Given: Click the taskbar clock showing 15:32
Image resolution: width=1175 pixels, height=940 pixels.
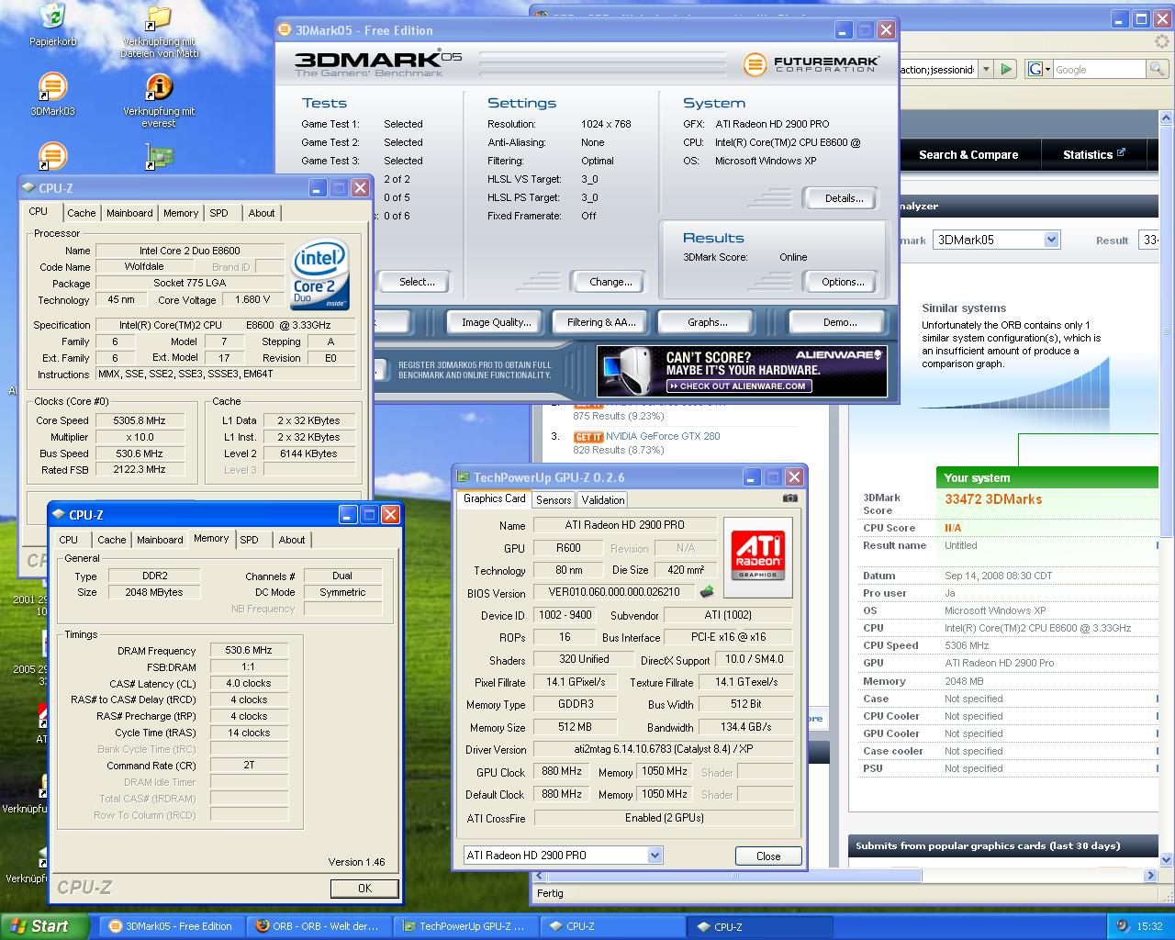Looking at the screenshot, I should [x=1149, y=926].
